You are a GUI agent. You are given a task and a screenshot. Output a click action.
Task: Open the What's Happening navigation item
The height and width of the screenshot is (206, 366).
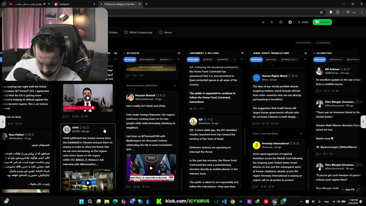click(138, 32)
